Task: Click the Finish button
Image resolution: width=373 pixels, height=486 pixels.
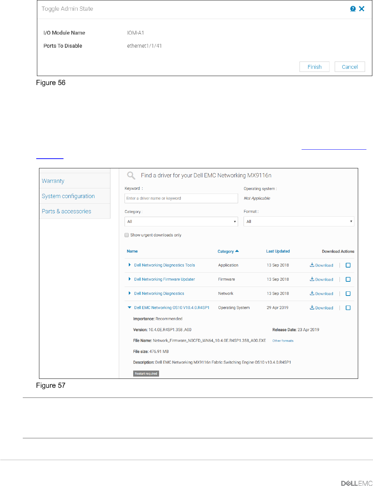Action: 314,67
